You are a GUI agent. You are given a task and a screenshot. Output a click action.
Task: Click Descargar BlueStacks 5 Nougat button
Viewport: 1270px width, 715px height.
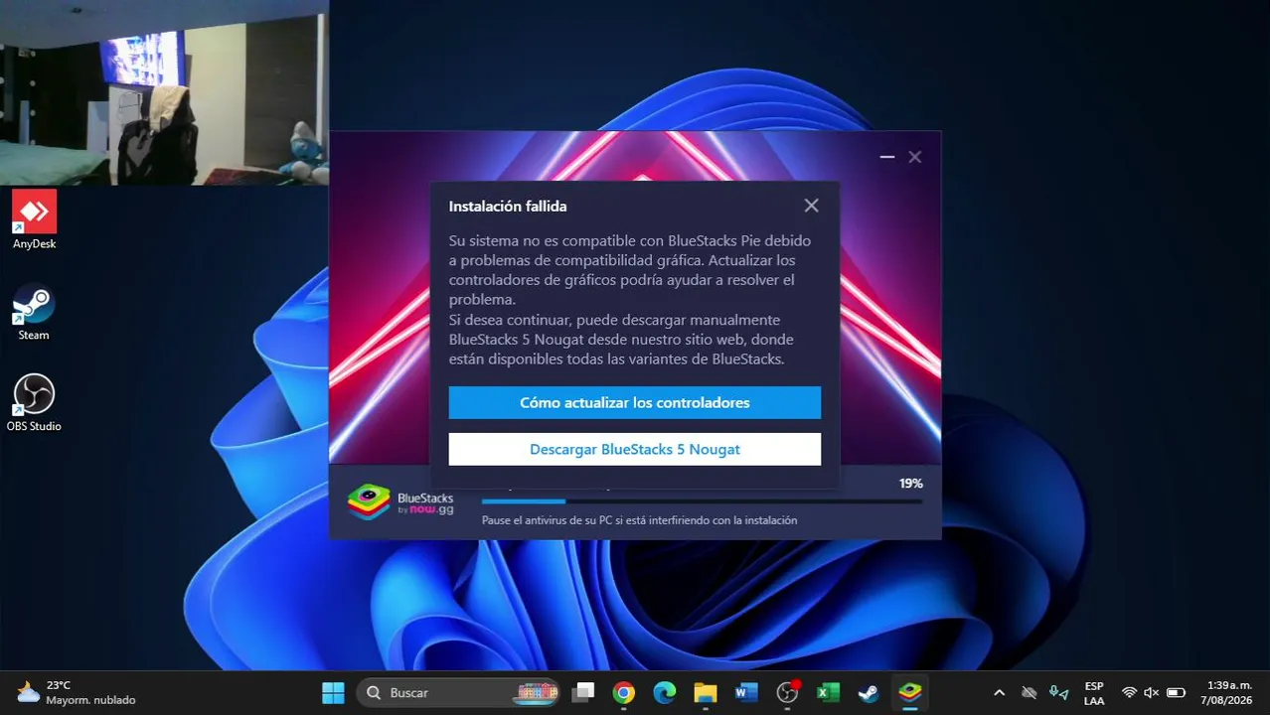pyautogui.click(x=634, y=449)
